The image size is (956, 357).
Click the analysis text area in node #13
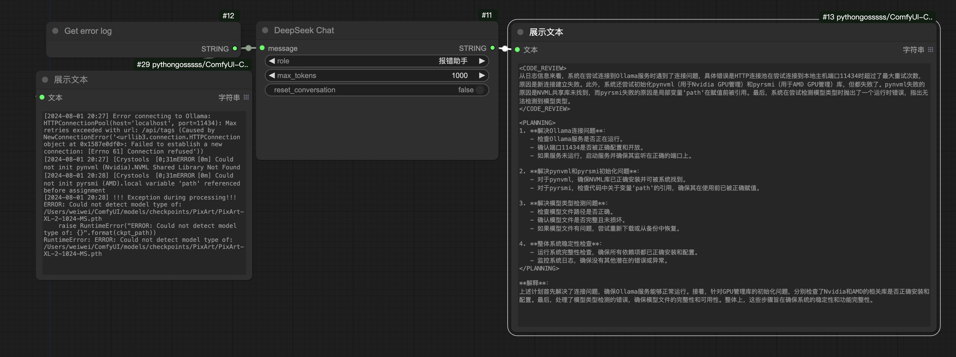[x=724, y=195]
